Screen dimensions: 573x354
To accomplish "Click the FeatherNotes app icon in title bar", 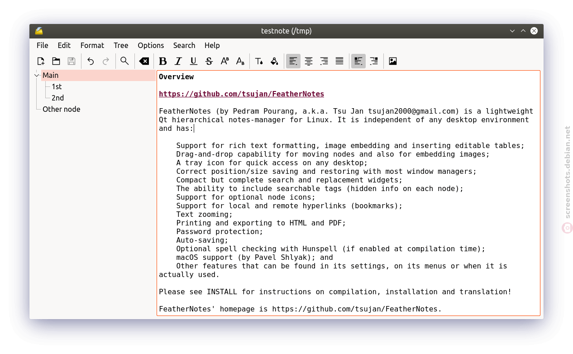I will click(39, 31).
